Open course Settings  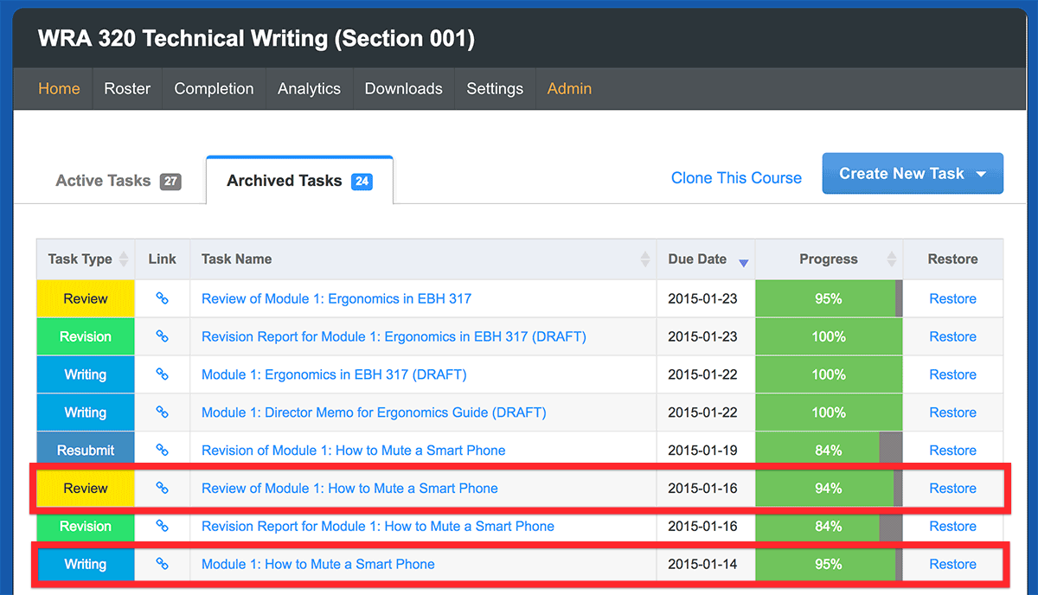(495, 89)
